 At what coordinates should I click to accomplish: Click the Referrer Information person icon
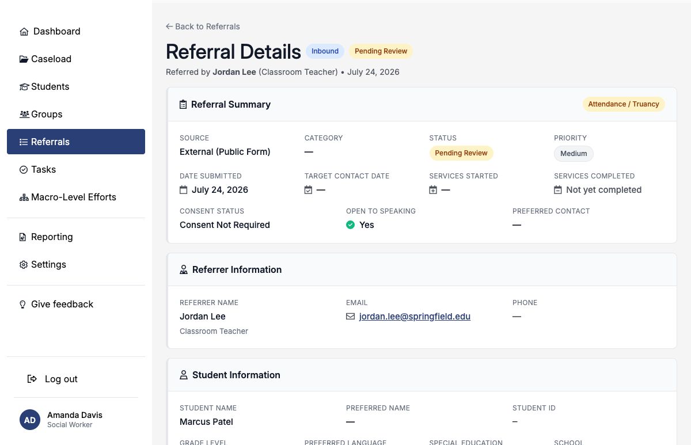point(184,269)
